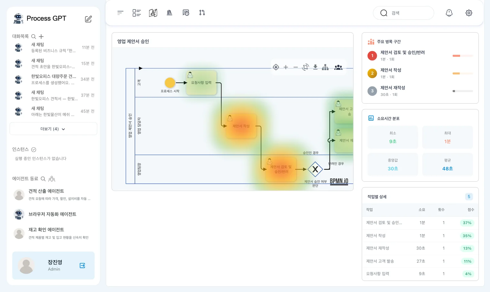Add a new chat with the plus icon by 대화목록
The image size is (490, 292).
(41, 37)
